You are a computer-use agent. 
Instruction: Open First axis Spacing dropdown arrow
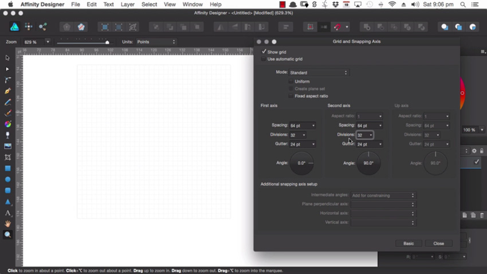pos(313,126)
